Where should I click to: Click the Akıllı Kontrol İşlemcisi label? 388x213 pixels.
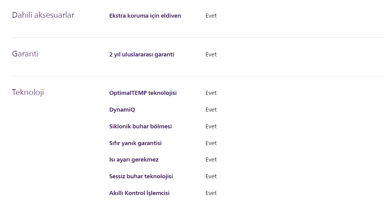point(139,193)
